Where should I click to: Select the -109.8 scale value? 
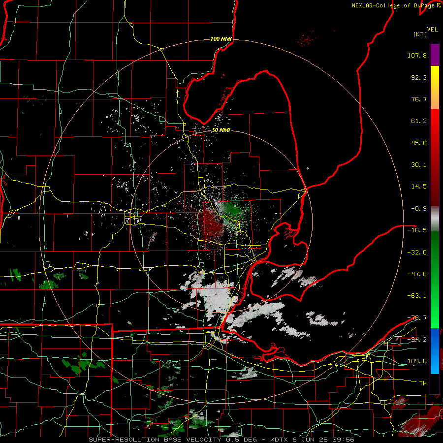[x=415, y=361]
